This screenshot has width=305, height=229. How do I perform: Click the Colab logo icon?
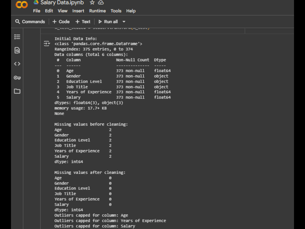(22, 5)
